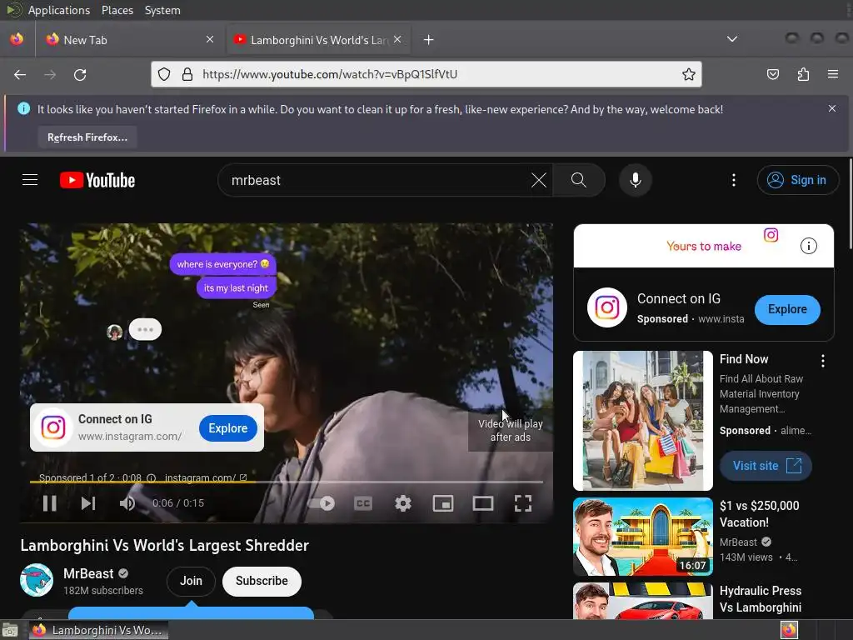The width and height of the screenshot is (853, 640).
Task: Activate Lamborghini window in taskbar
Action: pyautogui.click(x=98, y=630)
